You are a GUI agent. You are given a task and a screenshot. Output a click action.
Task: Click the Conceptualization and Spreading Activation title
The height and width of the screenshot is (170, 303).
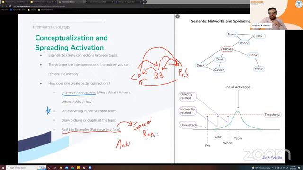point(71,43)
